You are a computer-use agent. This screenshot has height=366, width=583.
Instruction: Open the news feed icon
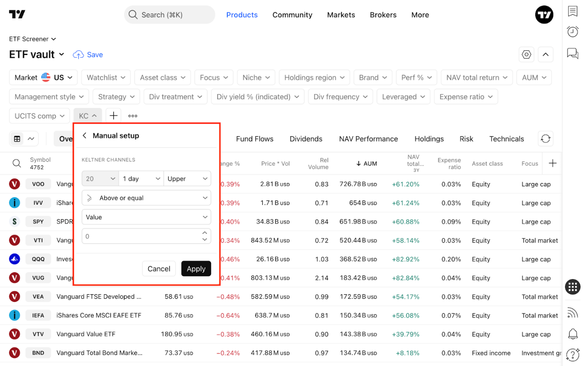[572, 313]
